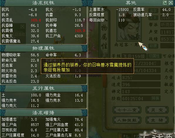This screenshot has height=138, width=175.
Task: Open the 灵宝 panel button
Action: 157,110
